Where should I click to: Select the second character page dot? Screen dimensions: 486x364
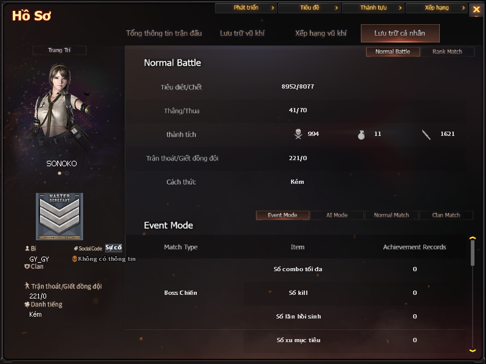coord(67,173)
